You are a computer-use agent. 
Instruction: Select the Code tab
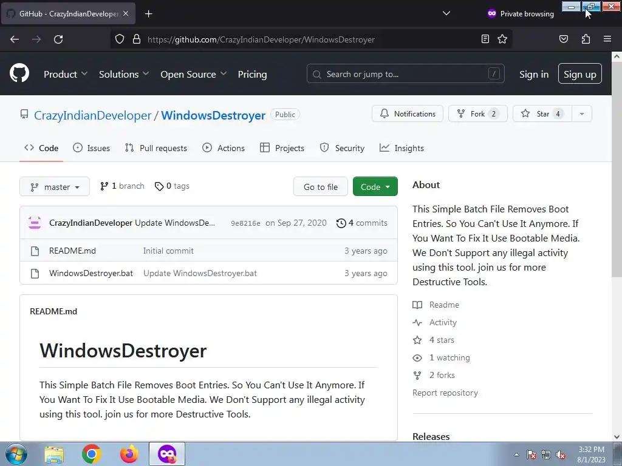[x=41, y=148]
